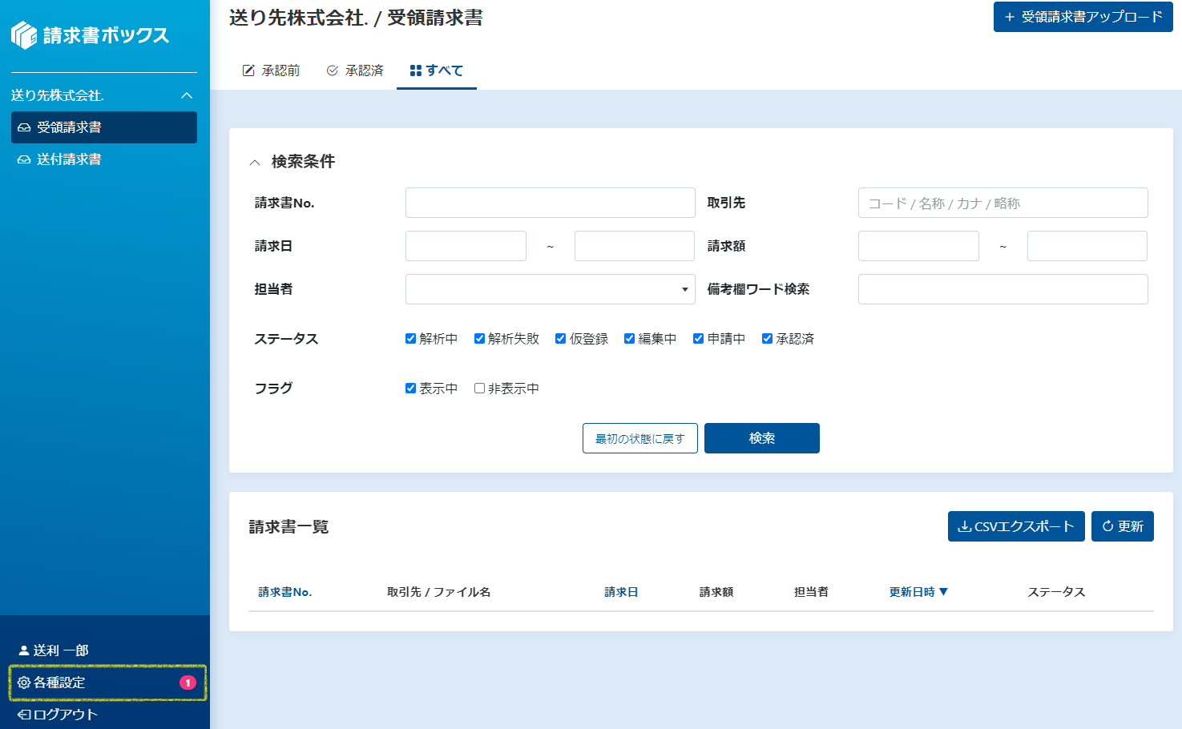Click the ステータス column header
Image resolution: width=1182 pixels, height=729 pixels.
(1056, 592)
